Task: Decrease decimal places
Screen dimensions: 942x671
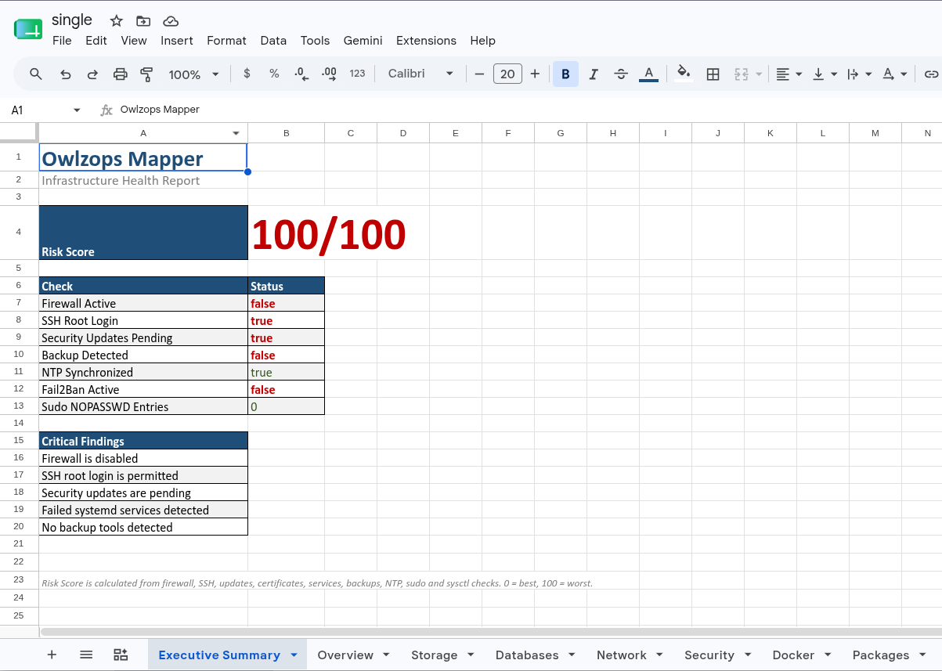Action: (x=301, y=74)
